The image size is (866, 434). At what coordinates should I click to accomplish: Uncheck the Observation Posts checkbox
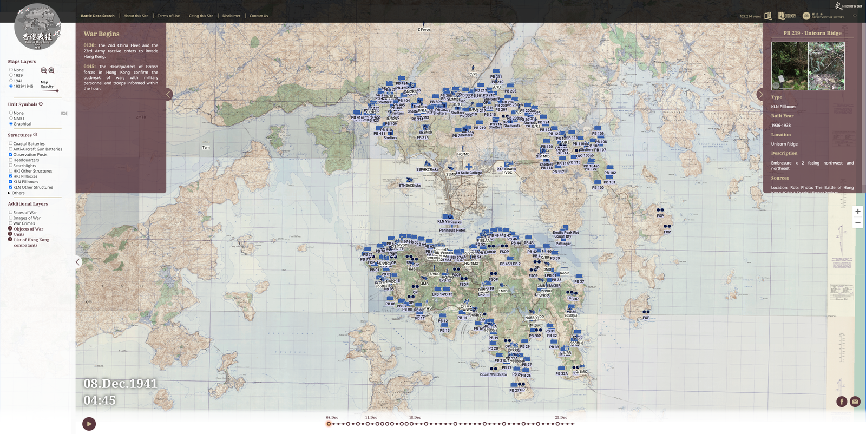coord(11,154)
